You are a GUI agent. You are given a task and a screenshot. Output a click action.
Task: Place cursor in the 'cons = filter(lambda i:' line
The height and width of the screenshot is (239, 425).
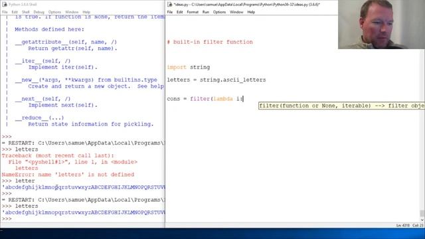205,99
